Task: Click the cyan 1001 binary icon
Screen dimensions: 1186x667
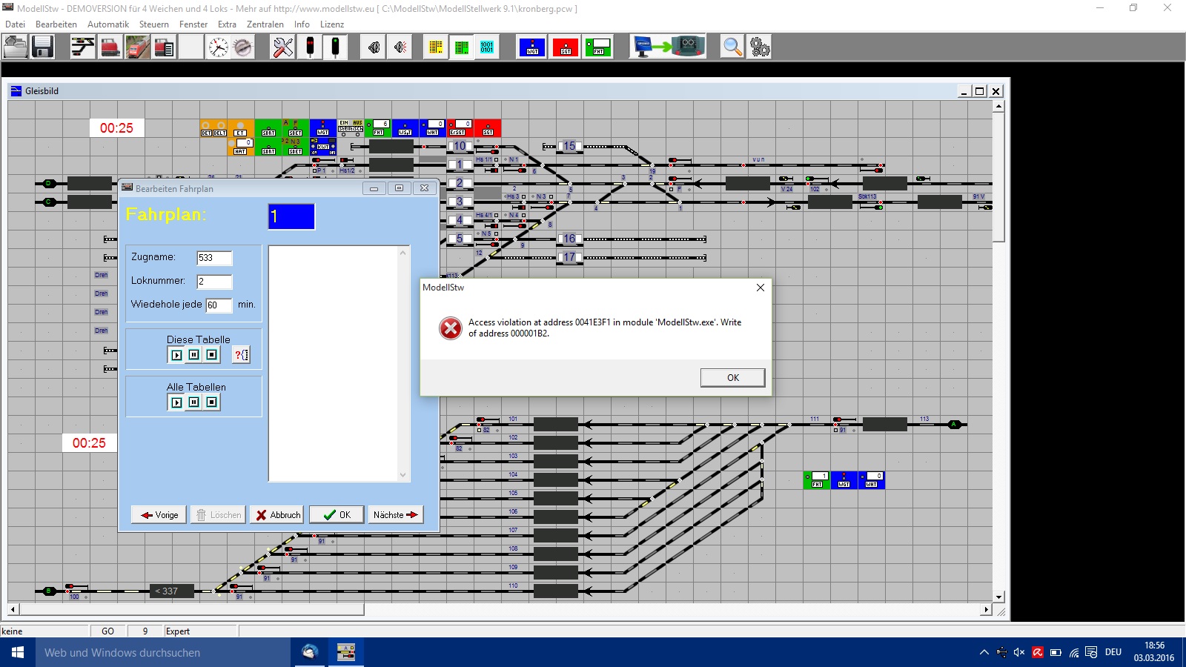Action: pos(487,47)
